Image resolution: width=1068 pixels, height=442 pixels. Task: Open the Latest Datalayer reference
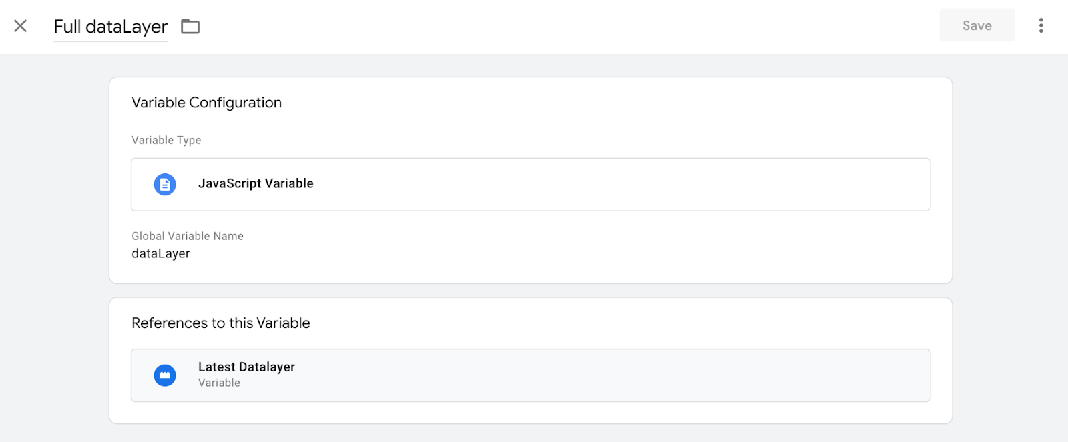[246, 367]
